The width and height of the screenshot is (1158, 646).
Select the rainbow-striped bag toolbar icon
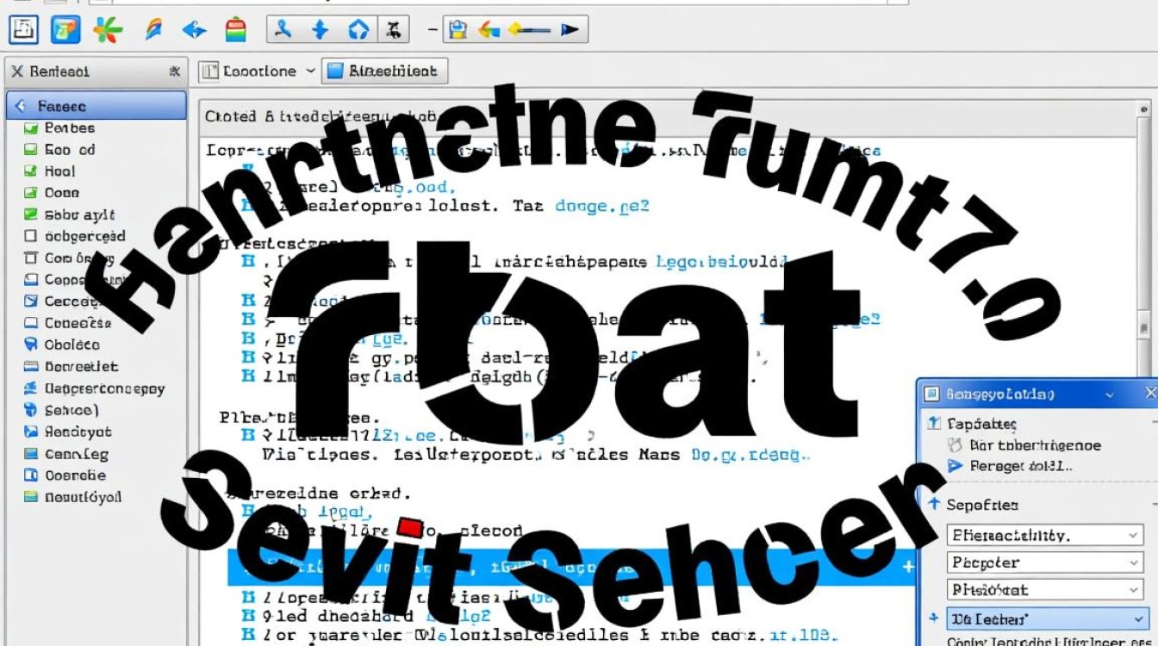235,30
